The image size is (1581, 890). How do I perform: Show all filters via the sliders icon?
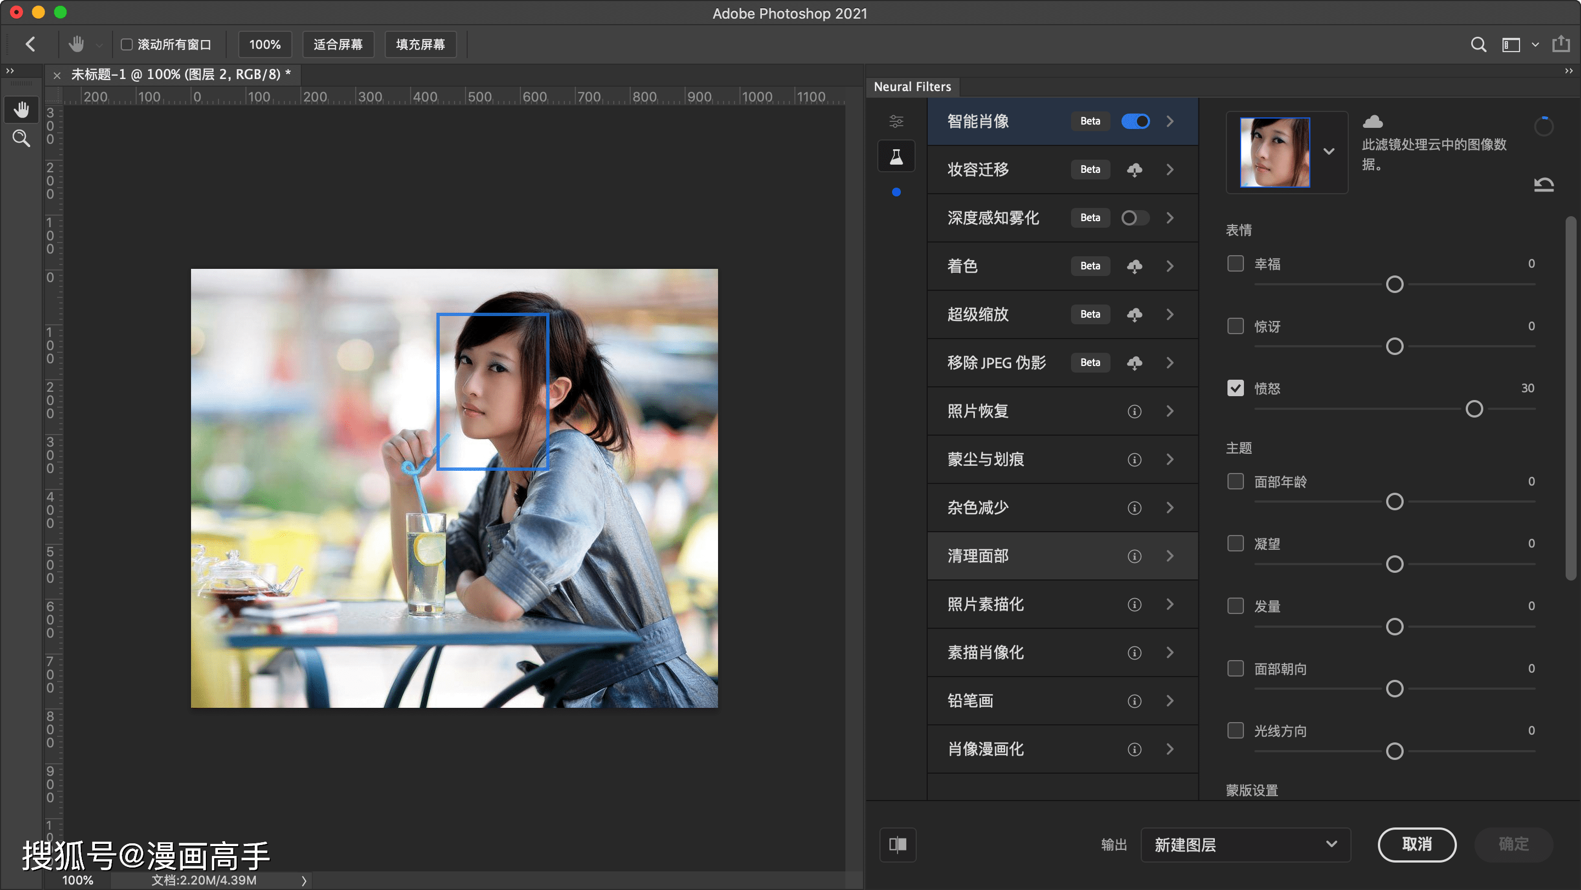tap(896, 121)
